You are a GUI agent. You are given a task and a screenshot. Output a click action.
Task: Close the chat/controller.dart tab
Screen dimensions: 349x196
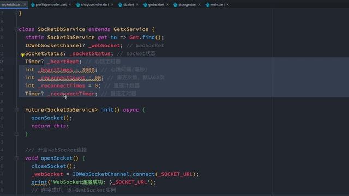[x=112, y=4]
